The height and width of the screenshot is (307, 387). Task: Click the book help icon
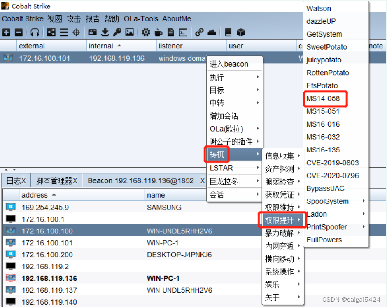[x=228, y=32]
